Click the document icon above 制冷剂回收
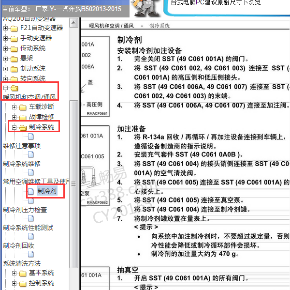Viewport: 290px width, 290px height. click(31, 236)
